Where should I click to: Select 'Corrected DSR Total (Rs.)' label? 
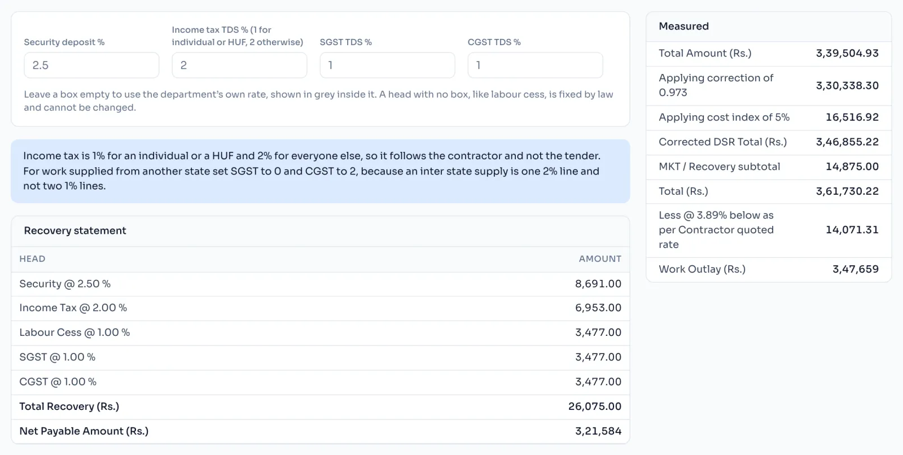pos(723,142)
